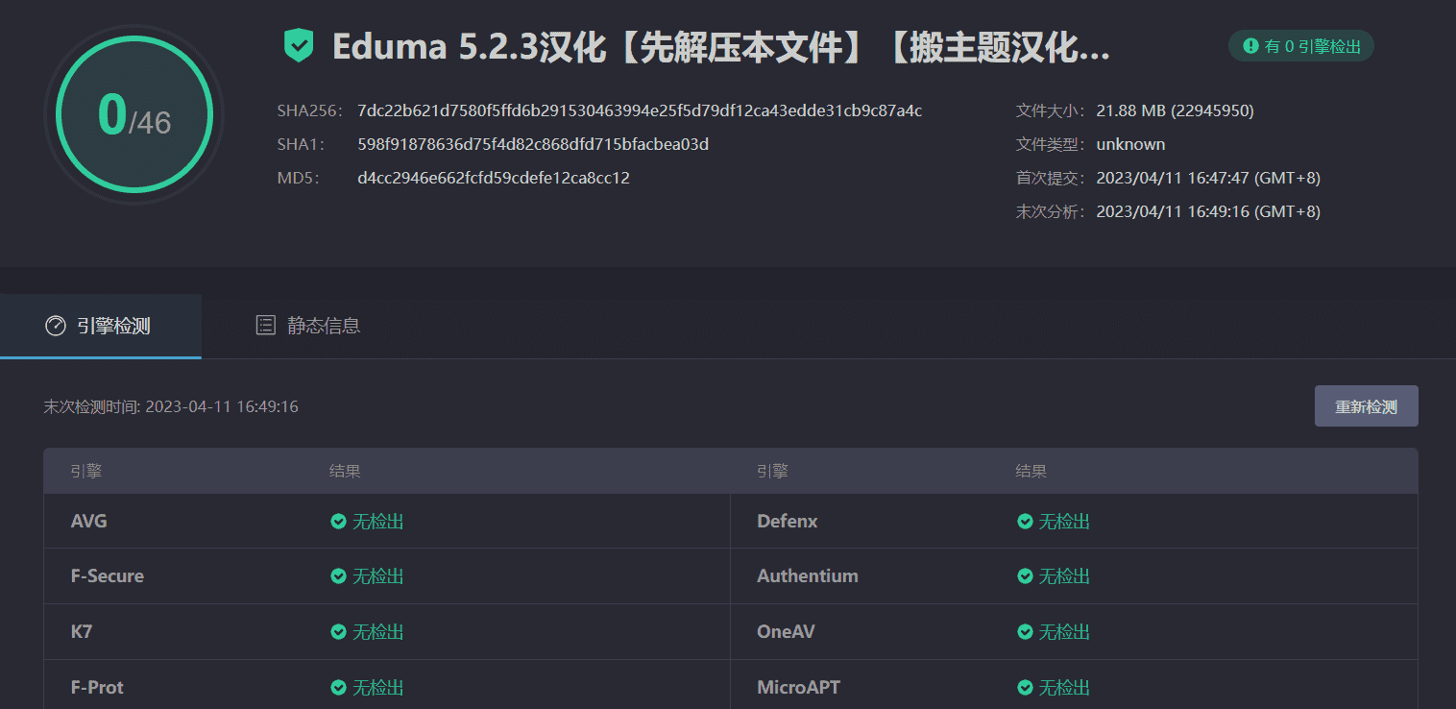Click 无检出 result text for Defenx
This screenshot has width=1456, height=709.
coord(1065,522)
